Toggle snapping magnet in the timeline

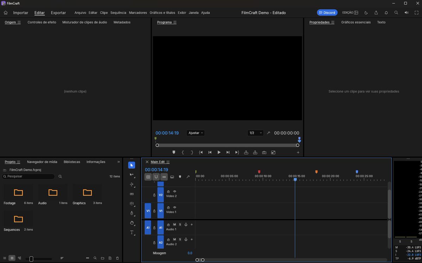[156, 177]
